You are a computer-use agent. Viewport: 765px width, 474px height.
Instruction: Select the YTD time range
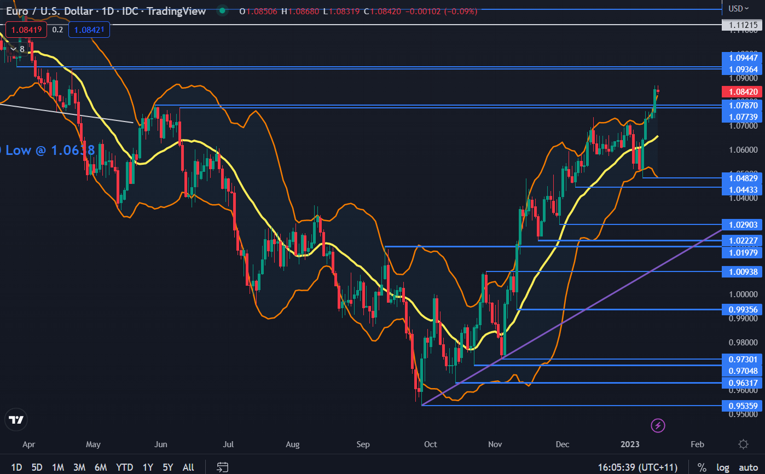click(x=124, y=467)
